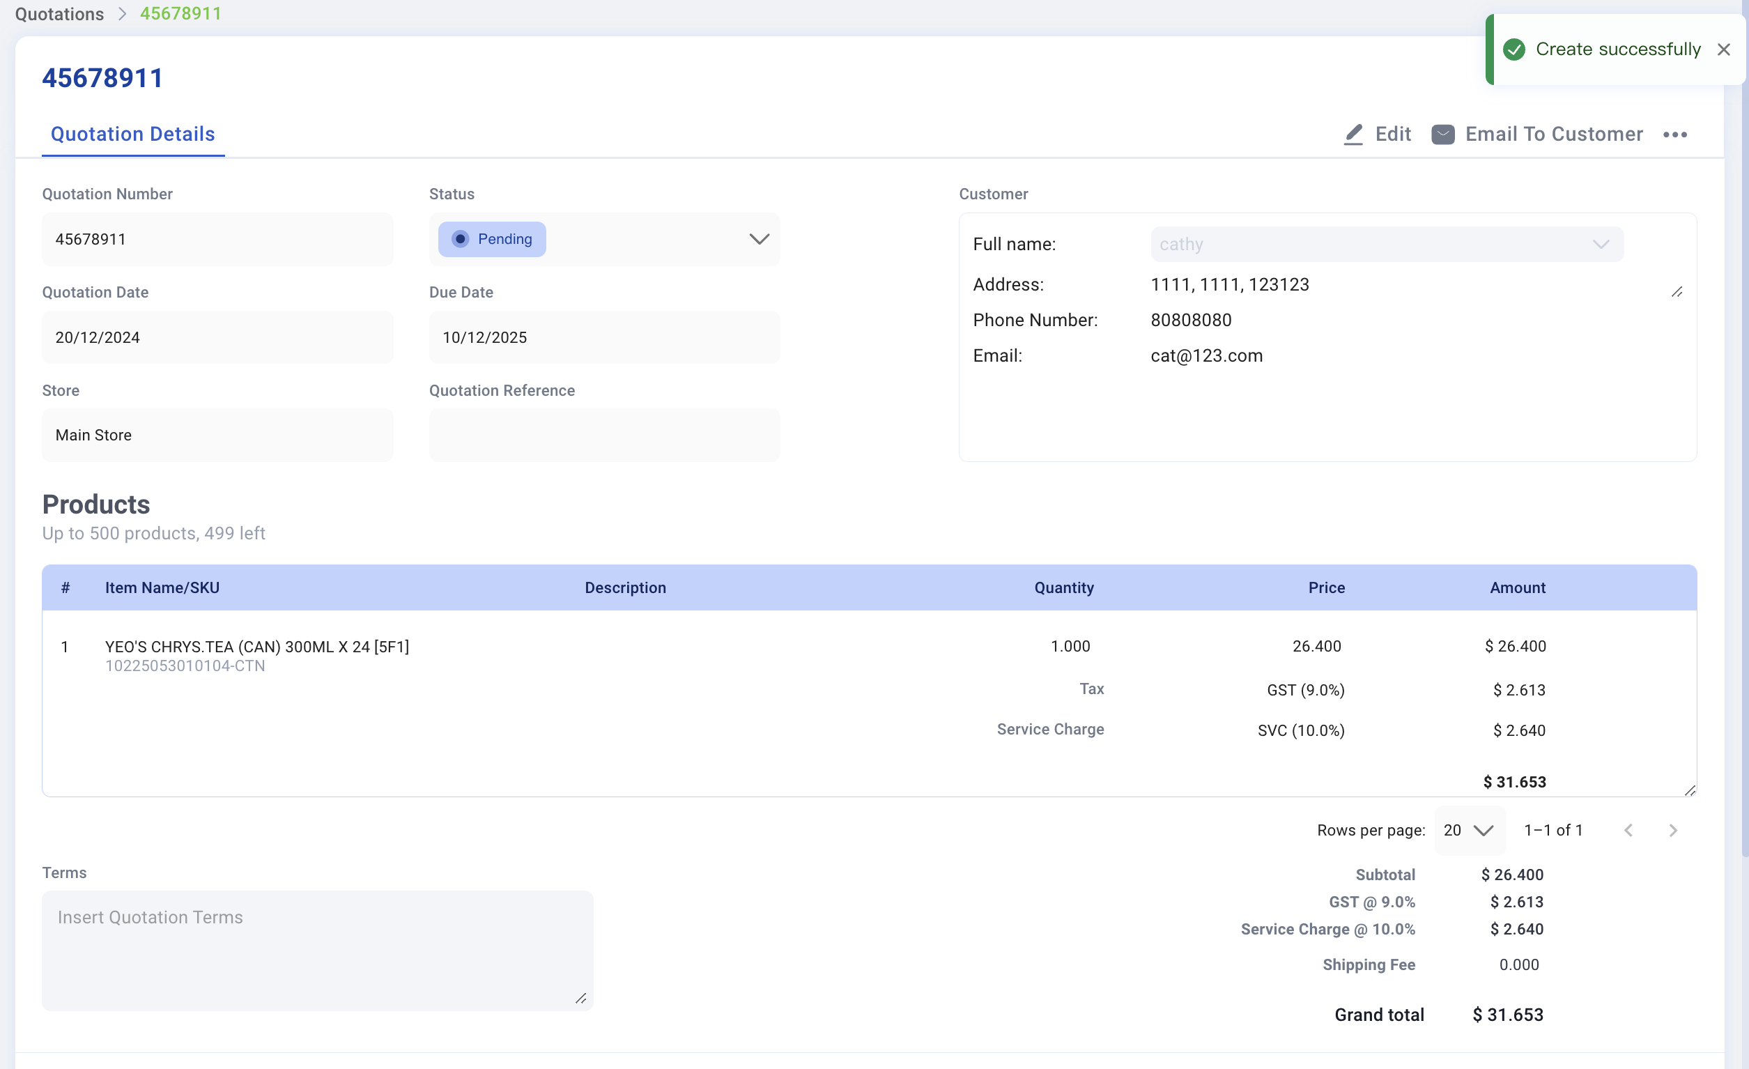Screen dimensions: 1749x1069
Task: Click the Email To Customer label
Action: click(x=1554, y=134)
